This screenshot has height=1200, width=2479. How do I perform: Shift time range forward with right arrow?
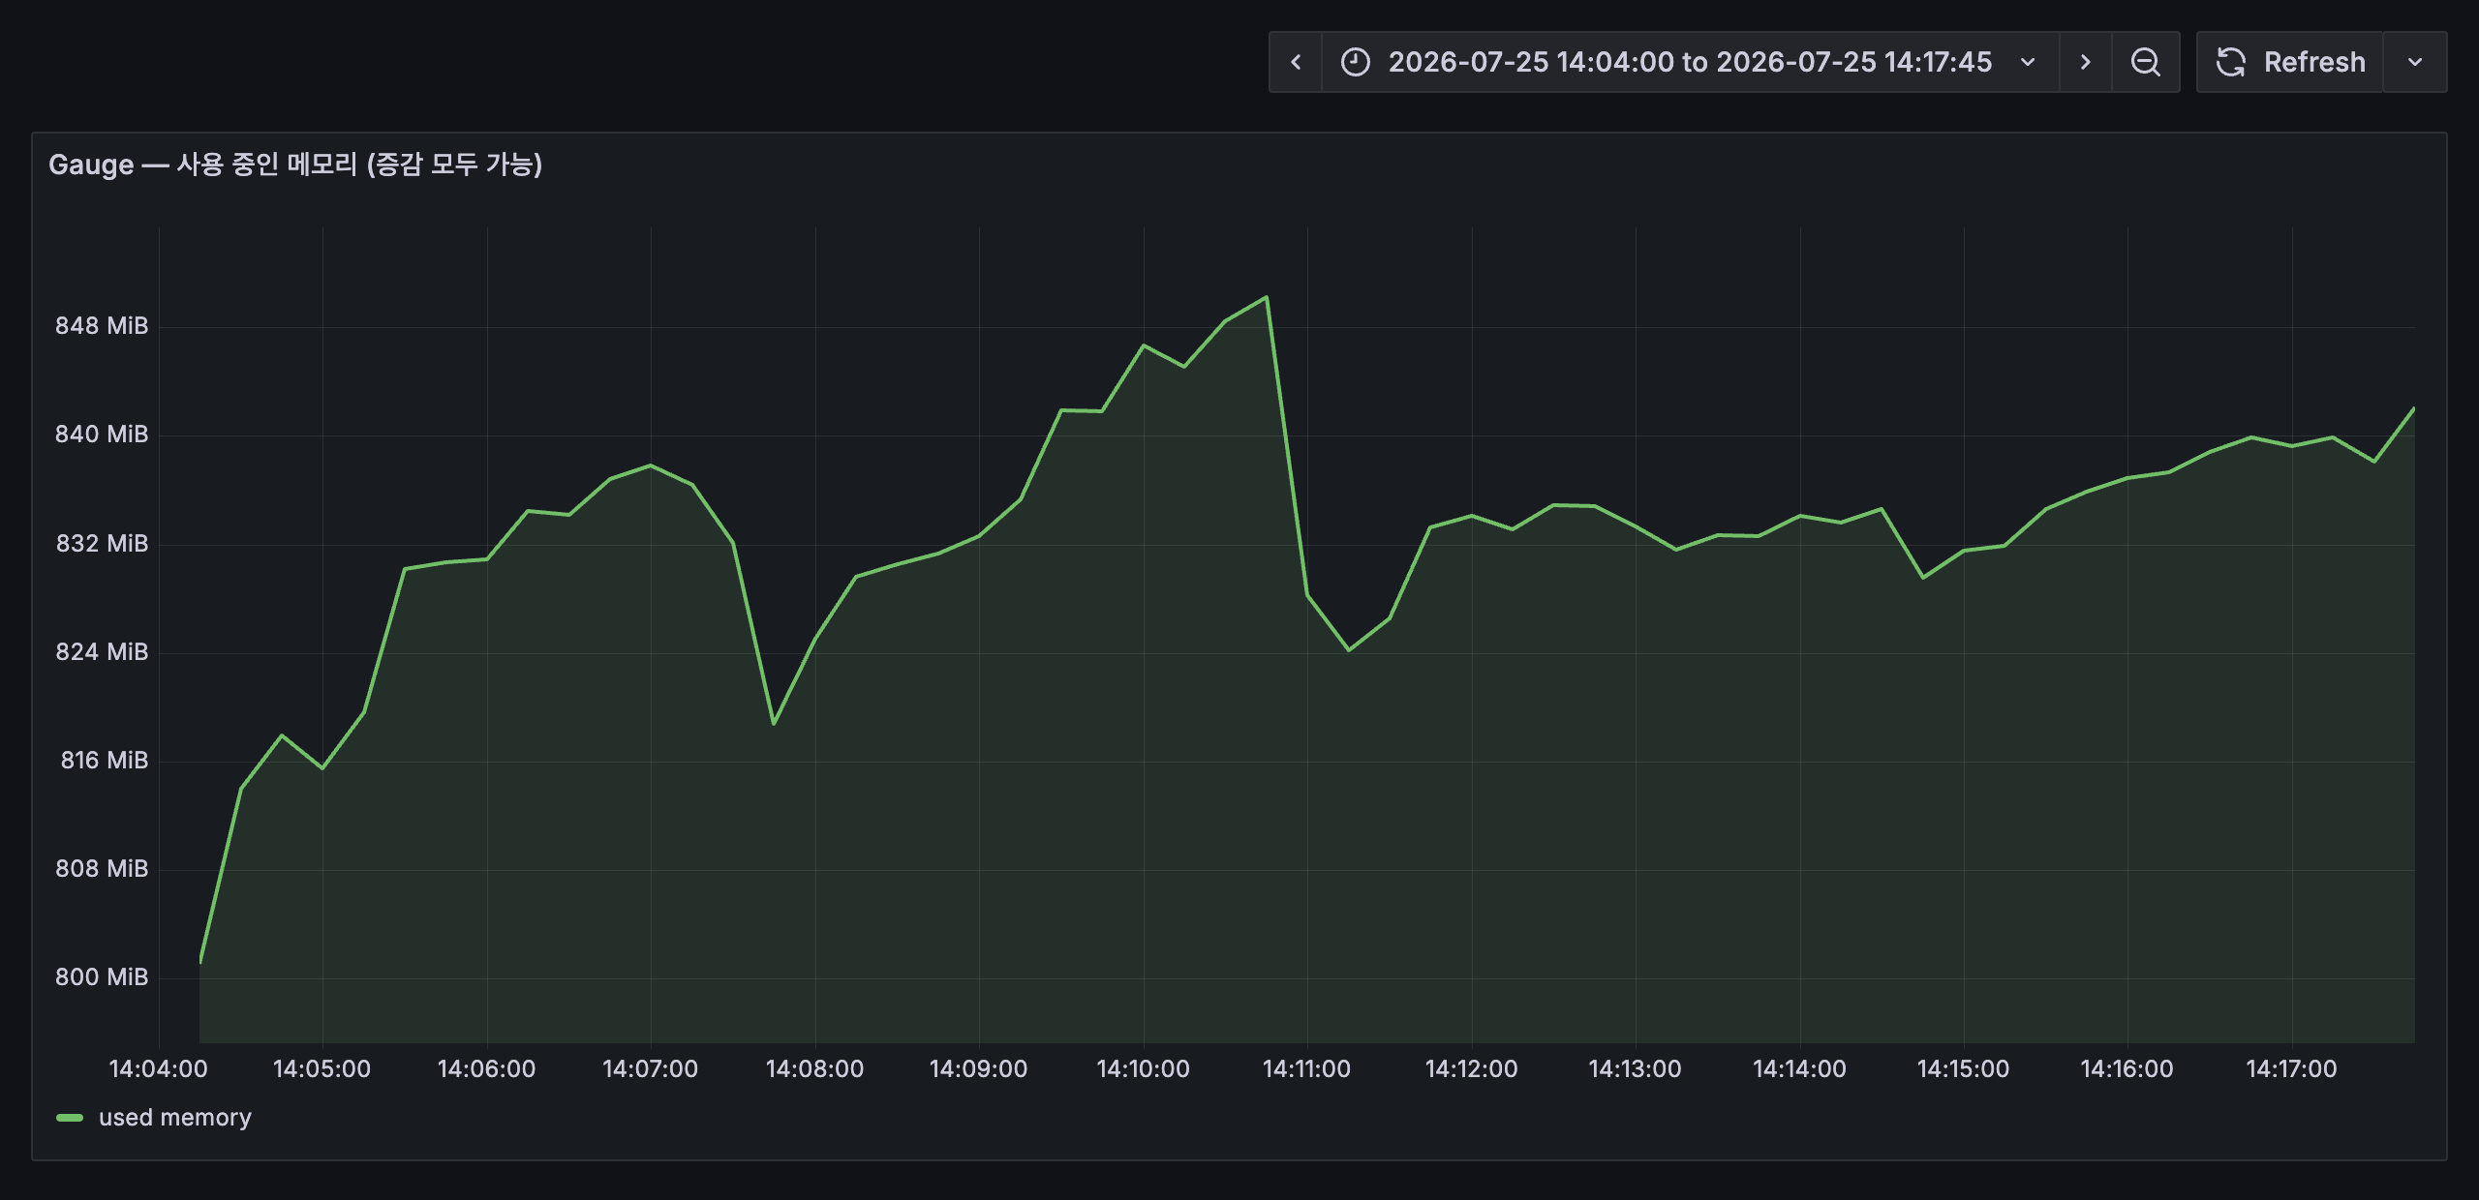[2086, 62]
